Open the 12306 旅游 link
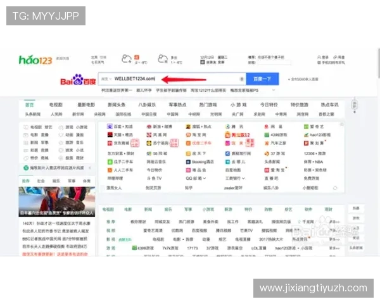380x304 pixels. (315, 153)
